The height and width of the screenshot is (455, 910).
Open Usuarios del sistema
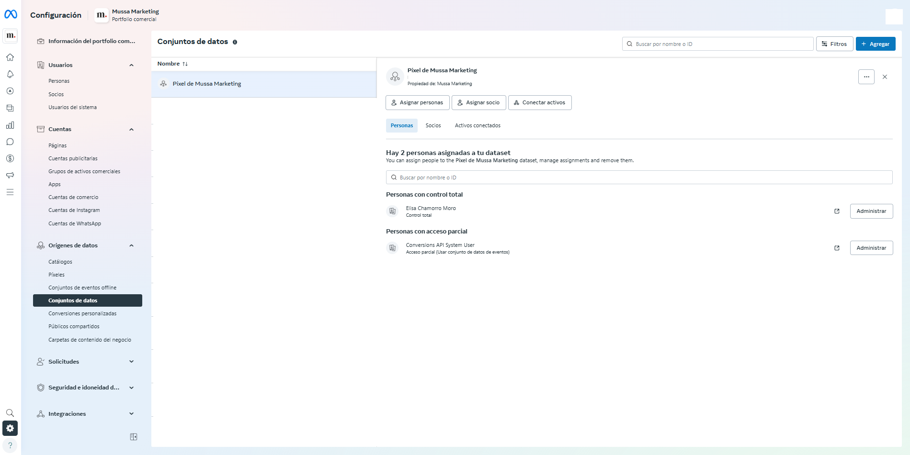click(x=72, y=107)
